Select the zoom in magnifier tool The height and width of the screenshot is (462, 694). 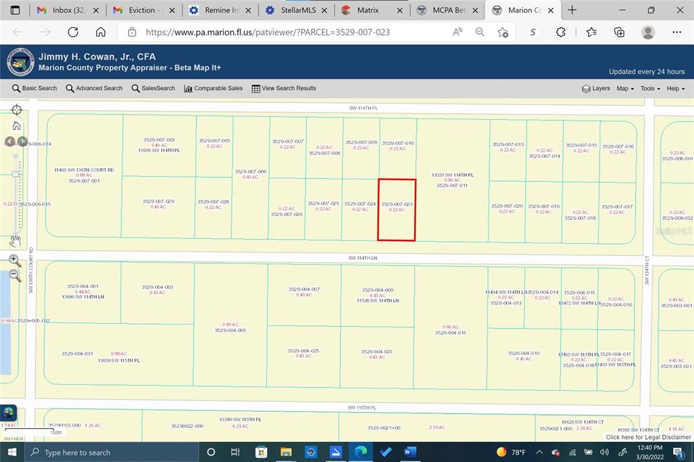click(x=15, y=260)
